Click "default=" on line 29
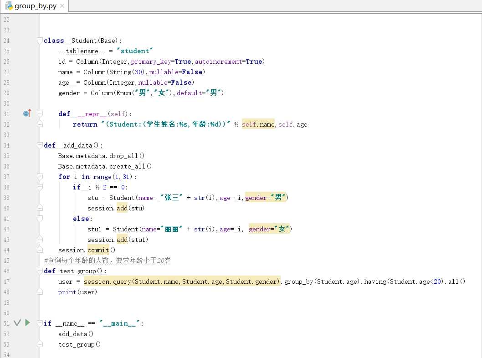 tap(191, 93)
